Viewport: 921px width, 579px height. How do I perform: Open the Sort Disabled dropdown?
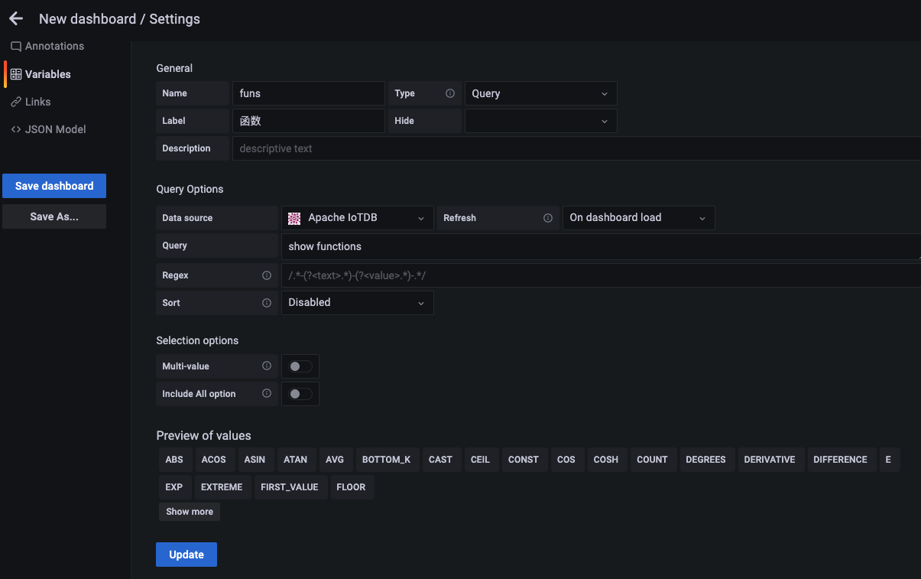point(357,303)
